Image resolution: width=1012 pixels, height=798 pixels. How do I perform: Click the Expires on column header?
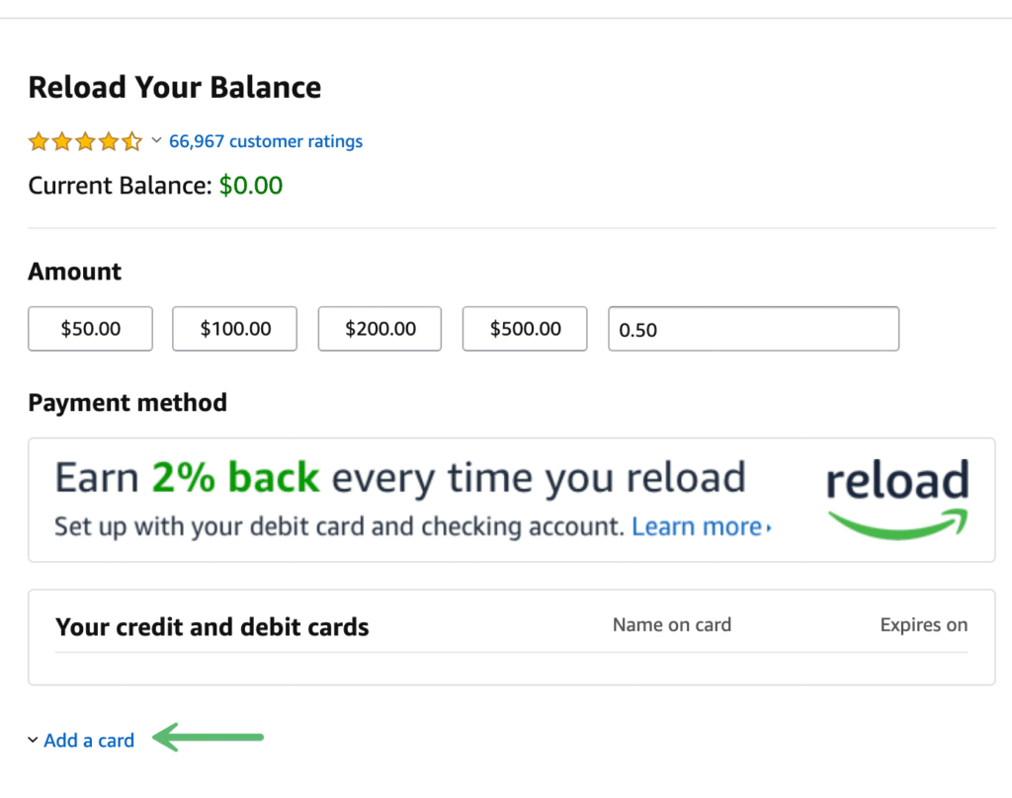click(x=924, y=624)
